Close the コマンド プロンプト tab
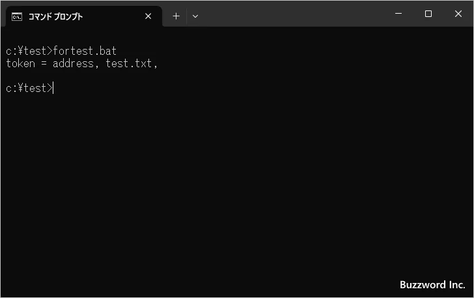Screen dimensions: 474x298 [x=148, y=16]
